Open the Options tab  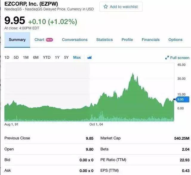(x=175, y=40)
